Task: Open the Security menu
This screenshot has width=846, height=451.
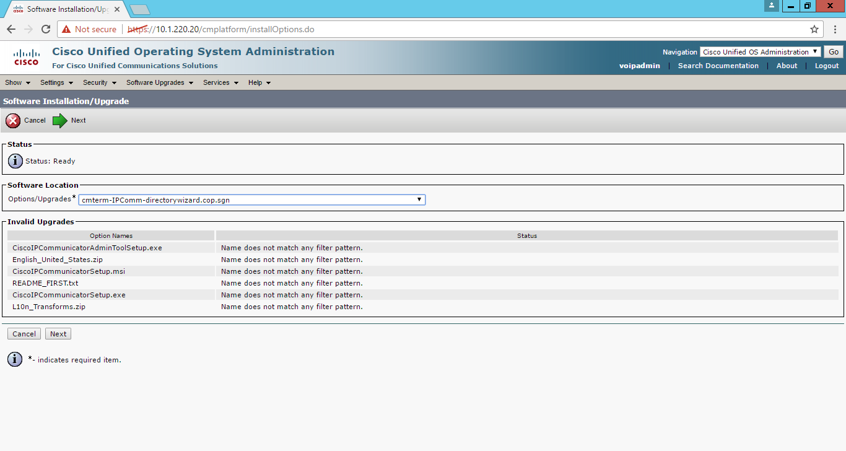Action: (100, 82)
